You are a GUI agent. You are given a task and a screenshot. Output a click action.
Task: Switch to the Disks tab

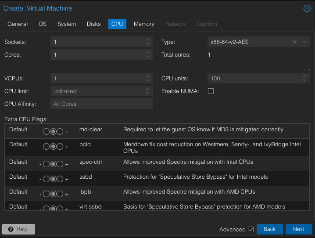[93, 24]
